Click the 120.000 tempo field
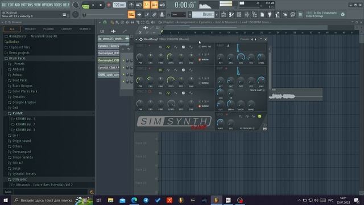Viewport: 364px width, 205px height. (119, 5)
